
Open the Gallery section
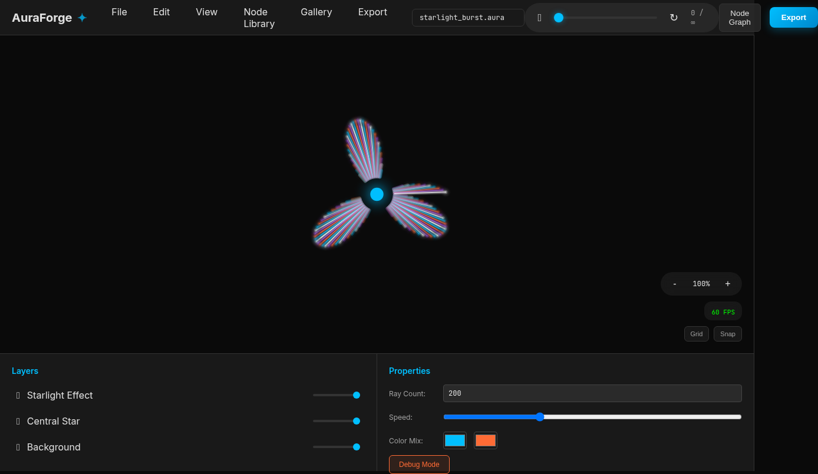coord(316,12)
